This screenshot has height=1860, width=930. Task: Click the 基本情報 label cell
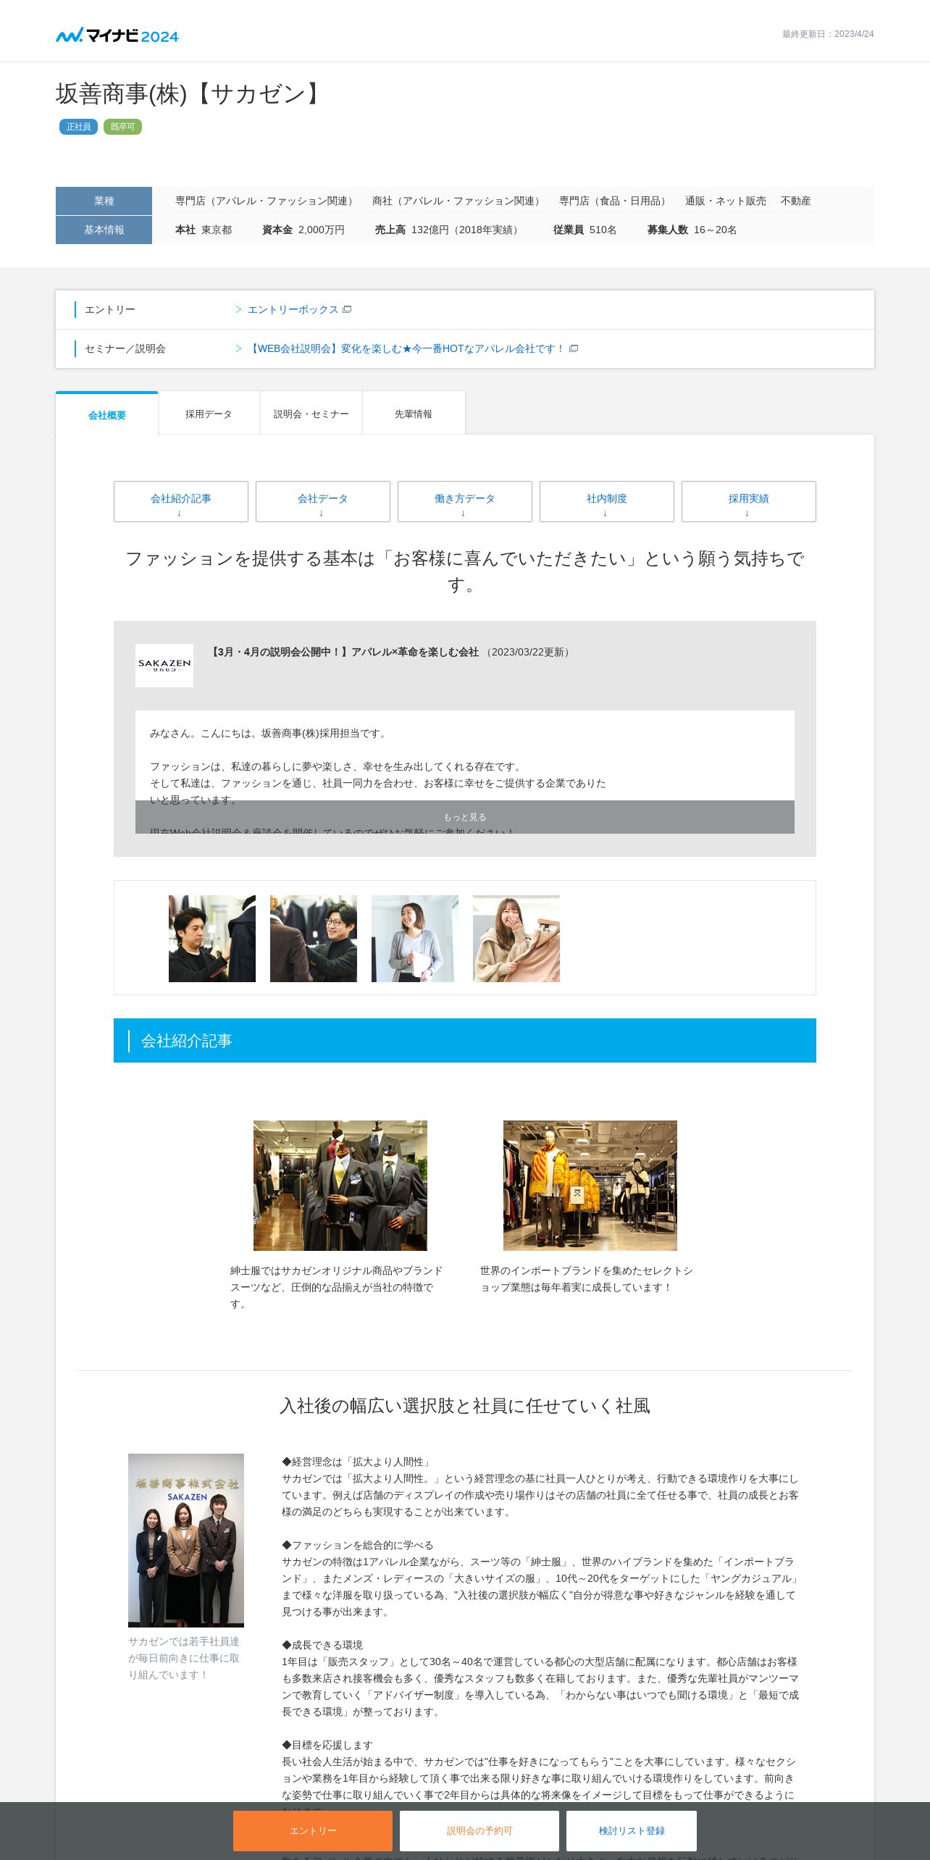point(104,230)
